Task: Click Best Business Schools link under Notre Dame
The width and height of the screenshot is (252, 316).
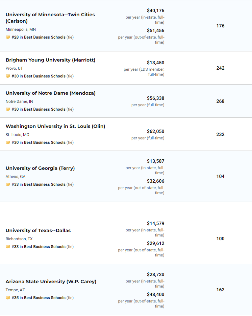Action: click(45, 109)
